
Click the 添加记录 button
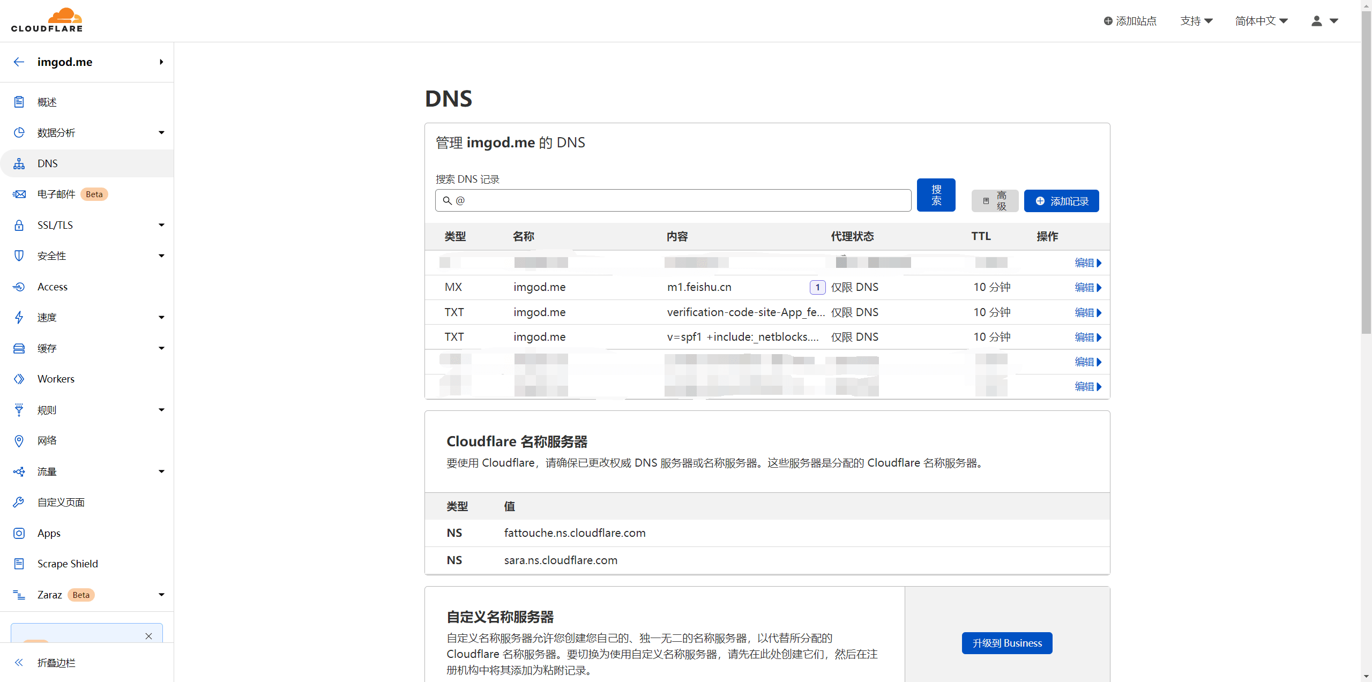coord(1061,201)
